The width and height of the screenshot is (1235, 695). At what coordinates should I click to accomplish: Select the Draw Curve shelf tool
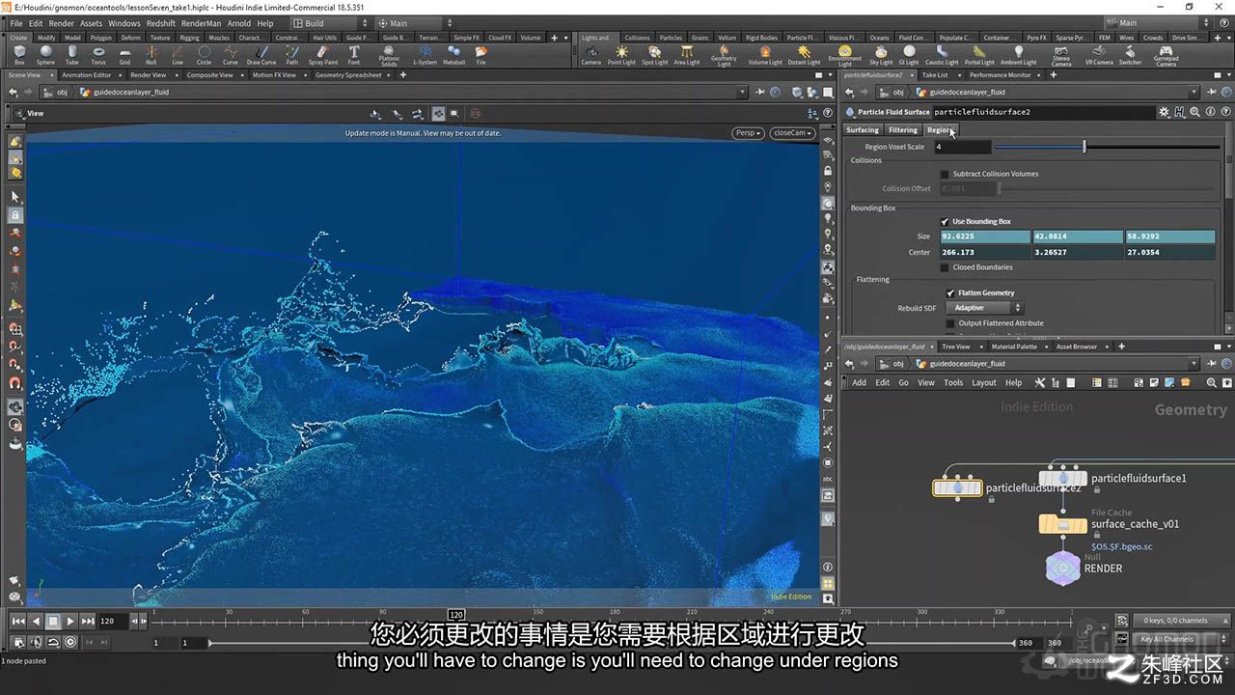click(261, 55)
